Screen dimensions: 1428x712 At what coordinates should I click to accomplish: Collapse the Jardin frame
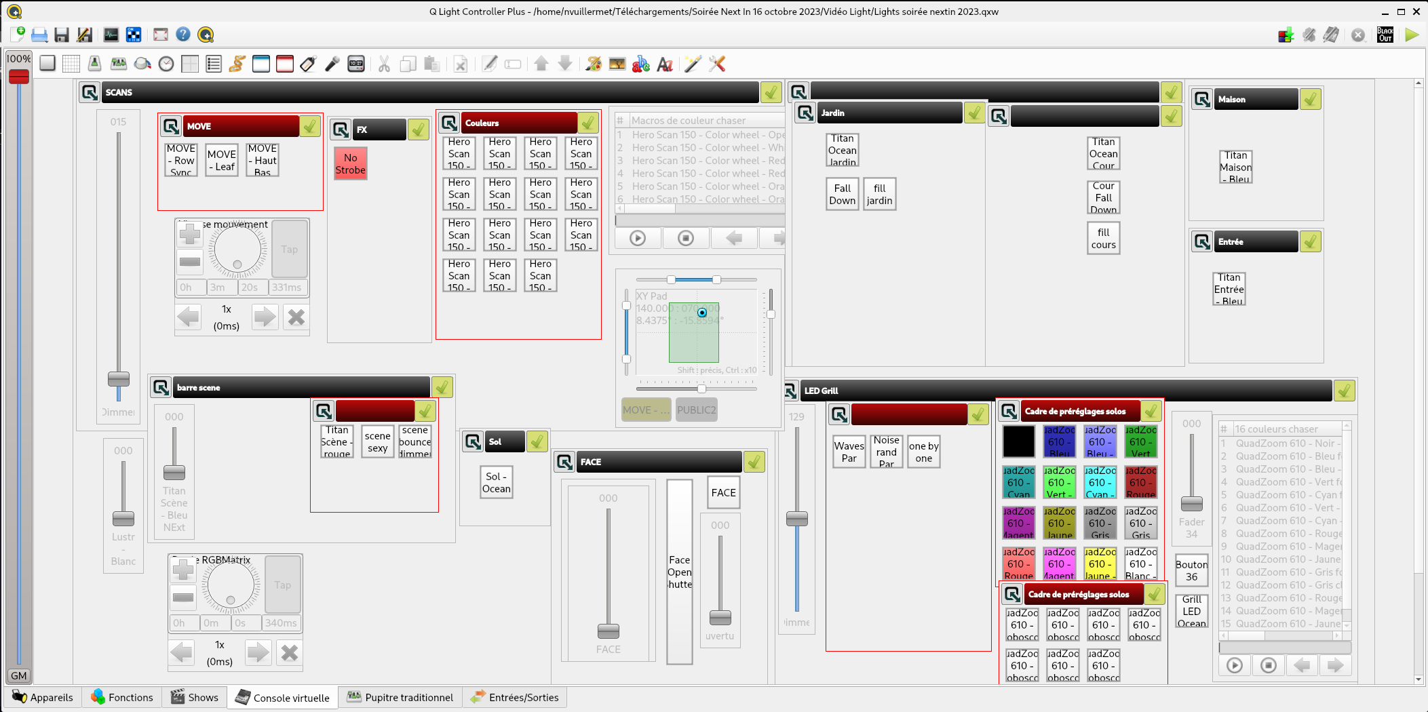(x=805, y=113)
